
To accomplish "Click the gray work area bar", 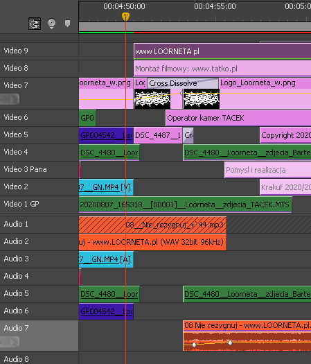I will pyautogui.click(x=195, y=26).
